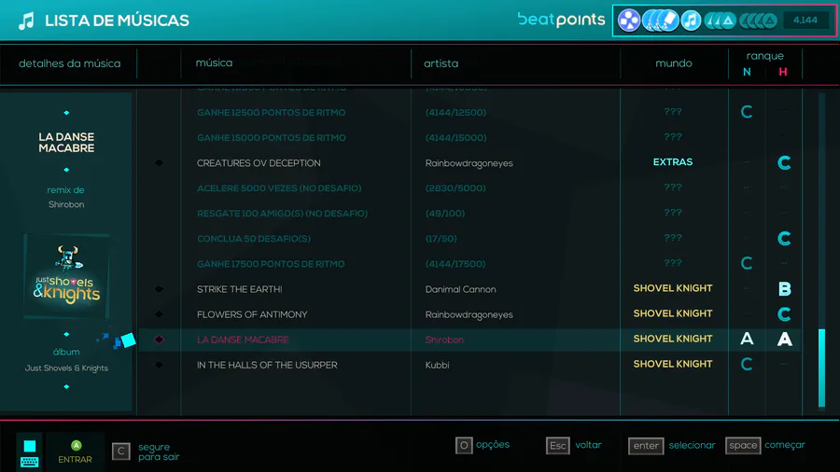Click the opções O key button

click(x=464, y=445)
